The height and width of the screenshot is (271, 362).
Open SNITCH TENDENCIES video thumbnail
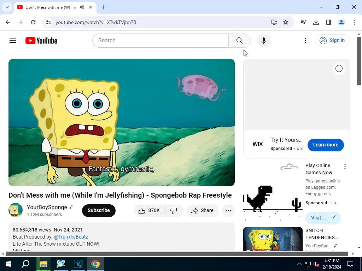click(x=273, y=239)
